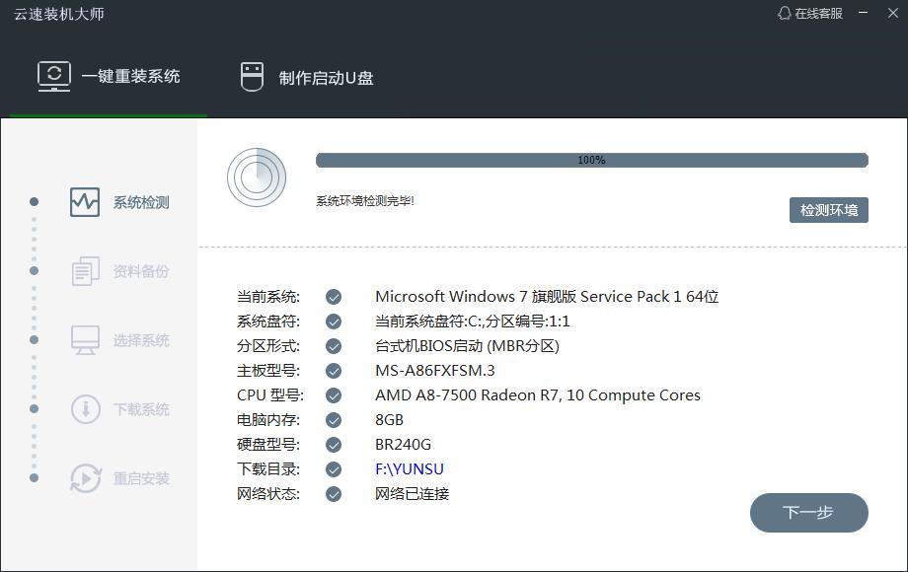Click the checkmark next to 当前系统
Image resolution: width=908 pixels, height=572 pixels.
click(333, 296)
